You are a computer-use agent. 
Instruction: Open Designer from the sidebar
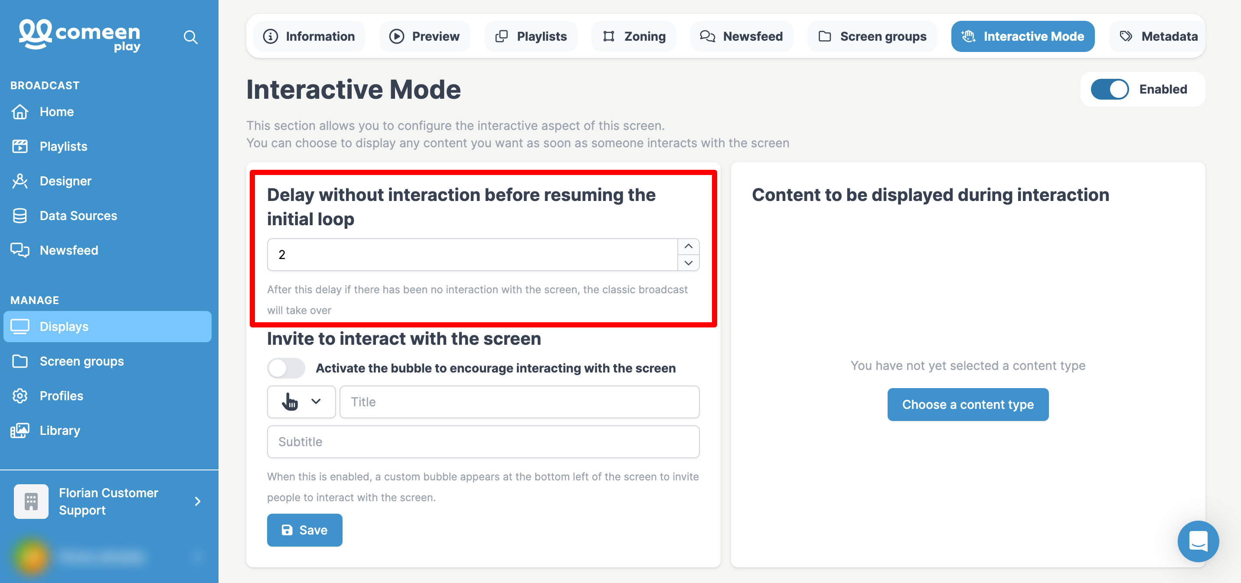click(107, 181)
